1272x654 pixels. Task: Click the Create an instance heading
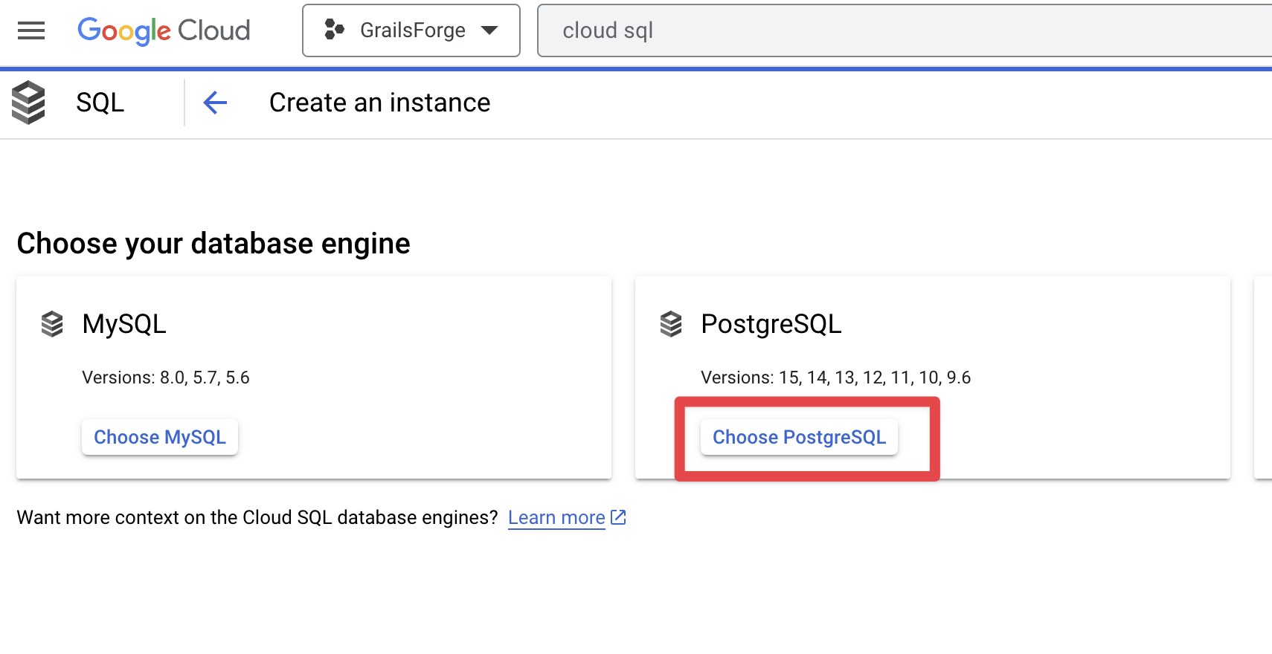coord(379,103)
